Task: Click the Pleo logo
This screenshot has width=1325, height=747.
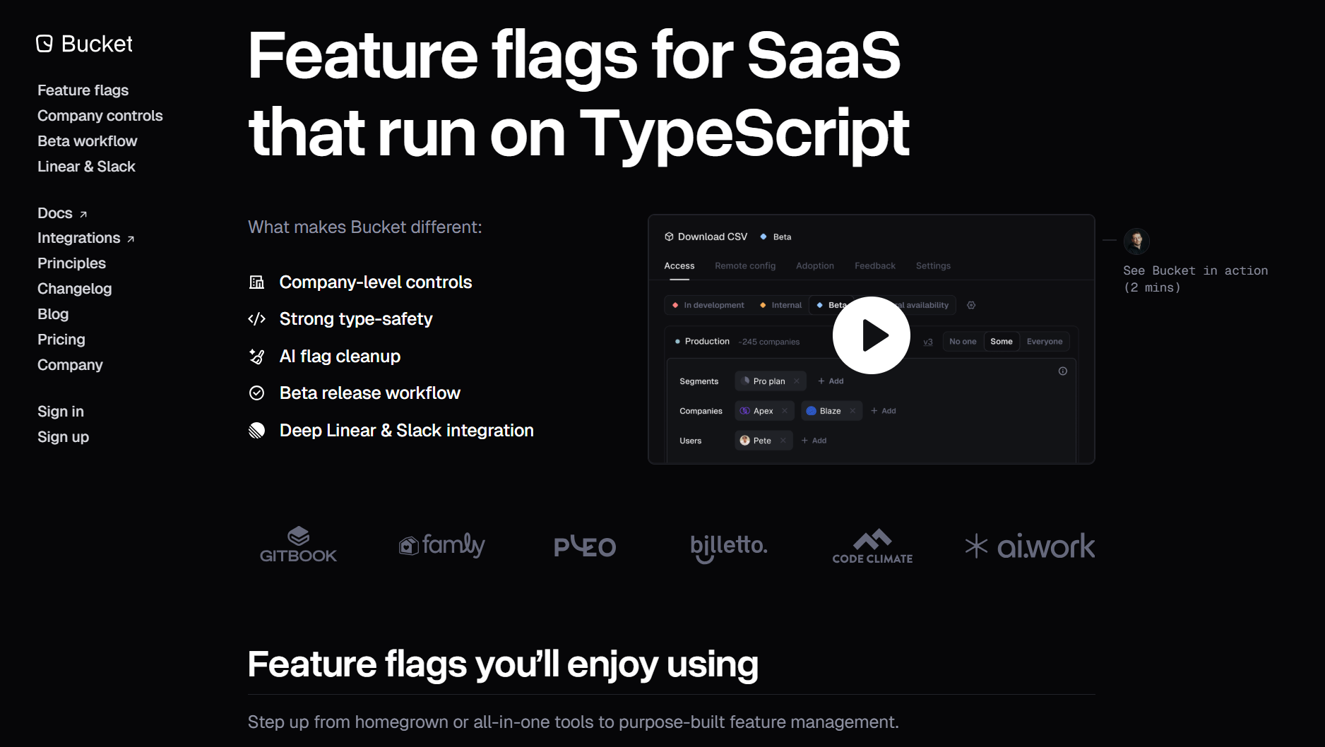Action: click(585, 546)
